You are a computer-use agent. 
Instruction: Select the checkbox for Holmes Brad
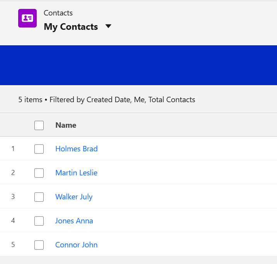point(39,149)
